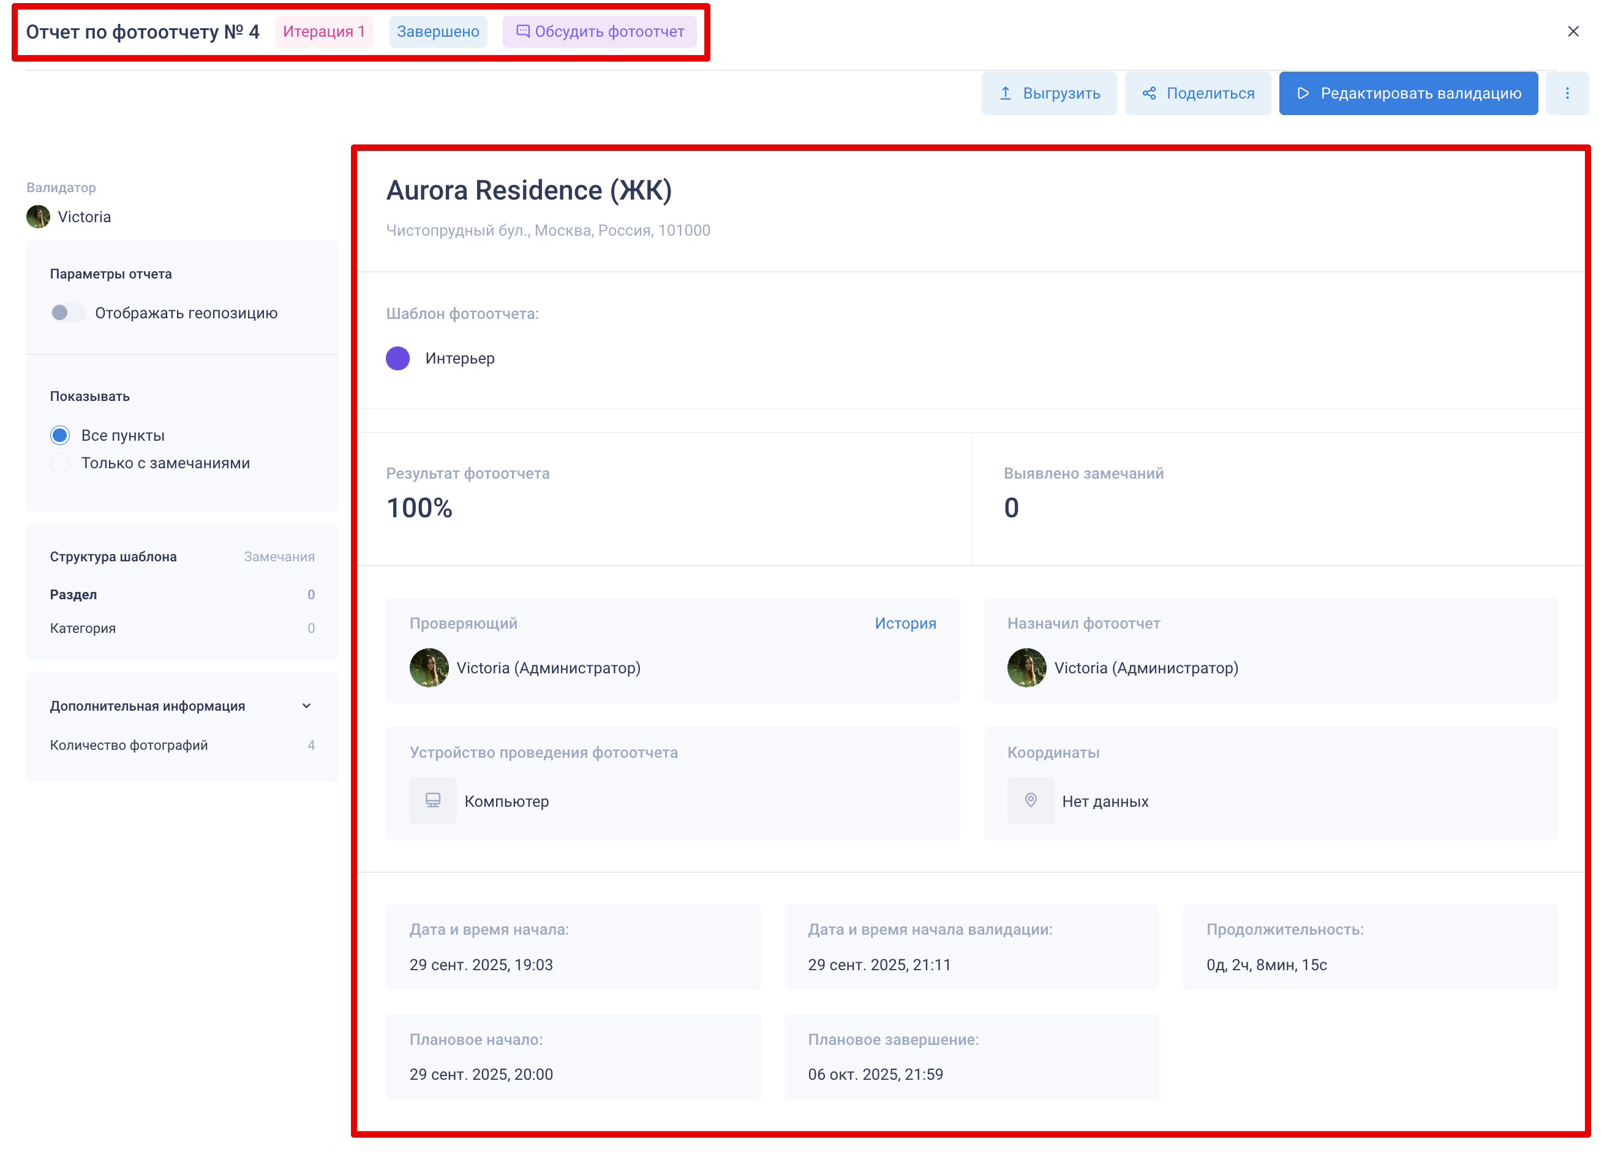Click the chat icon on Обсудить фотоотчет
This screenshot has width=1607, height=1152.
523,31
